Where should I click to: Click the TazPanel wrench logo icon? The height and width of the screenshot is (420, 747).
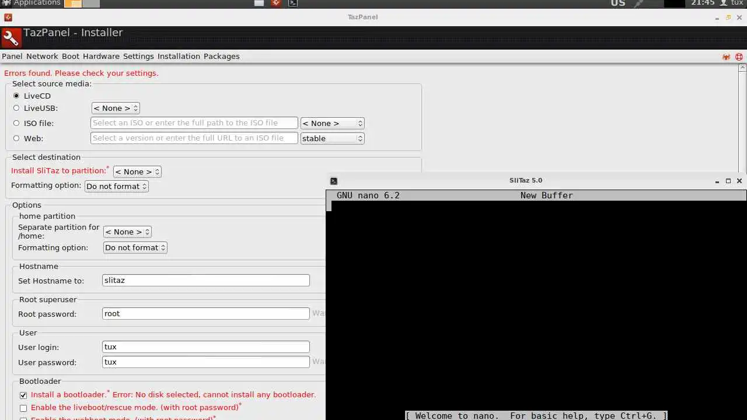(x=11, y=38)
